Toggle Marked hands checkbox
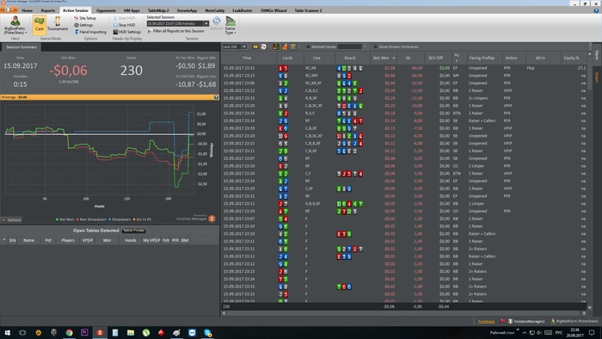602x339 pixels. [308, 46]
